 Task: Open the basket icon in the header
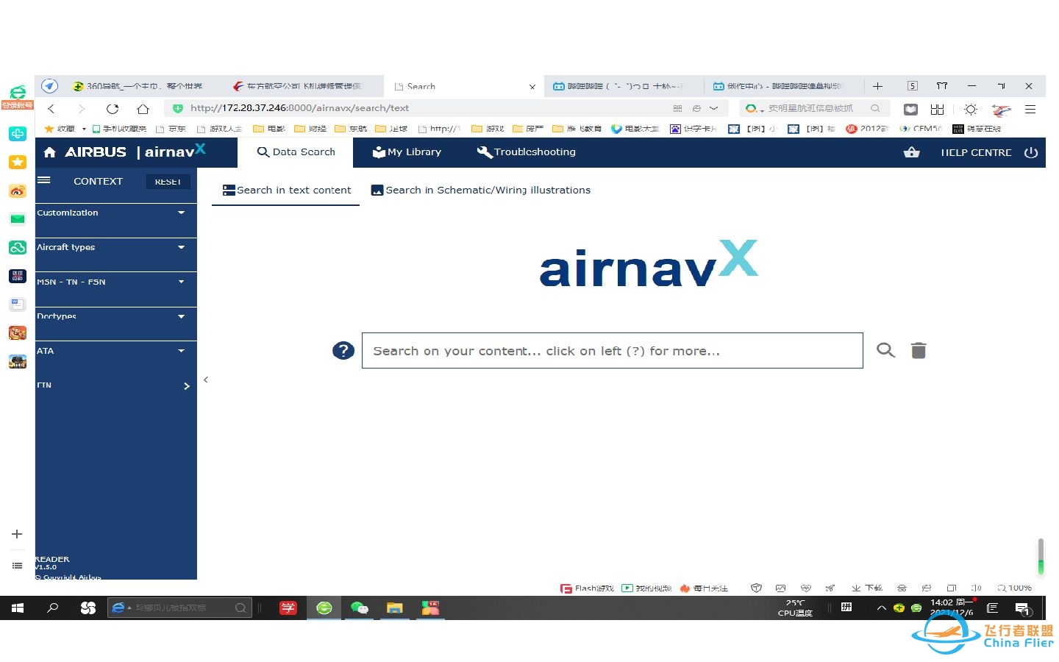(912, 152)
